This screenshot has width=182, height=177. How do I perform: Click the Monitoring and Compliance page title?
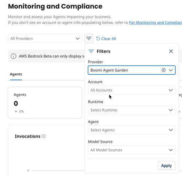pos(55,6)
